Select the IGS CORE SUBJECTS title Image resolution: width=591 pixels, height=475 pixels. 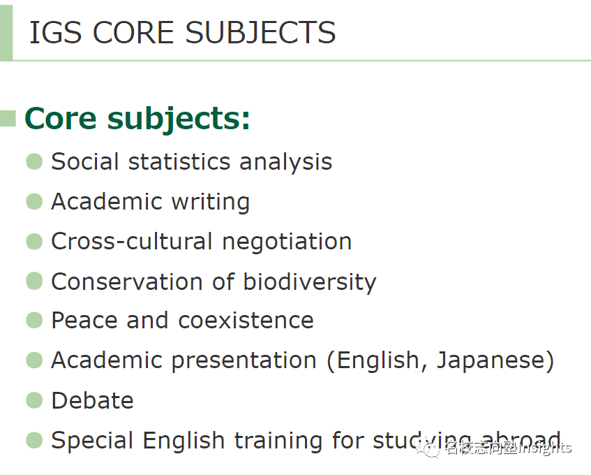(x=182, y=33)
